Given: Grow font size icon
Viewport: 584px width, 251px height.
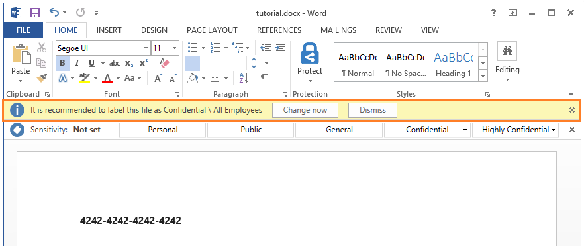Looking at the screenshot, I should (159, 78).
